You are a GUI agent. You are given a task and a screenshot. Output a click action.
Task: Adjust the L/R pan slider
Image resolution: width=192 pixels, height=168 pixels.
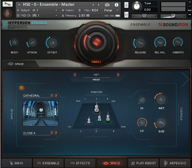coord(144,16)
